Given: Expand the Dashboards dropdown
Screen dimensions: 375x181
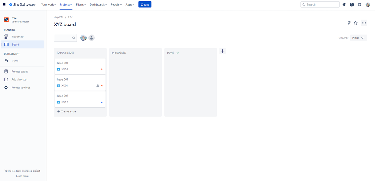Looking at the screenshot, I should point(99,4).
